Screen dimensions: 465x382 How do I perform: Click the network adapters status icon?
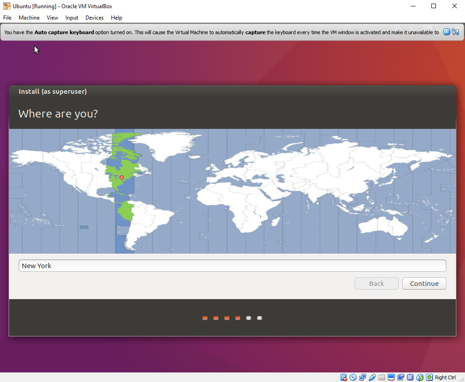pyautogui.click(x=362, y=377)
